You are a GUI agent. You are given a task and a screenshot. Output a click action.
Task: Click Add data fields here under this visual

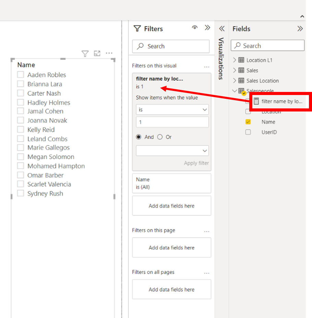coord(171,205)
